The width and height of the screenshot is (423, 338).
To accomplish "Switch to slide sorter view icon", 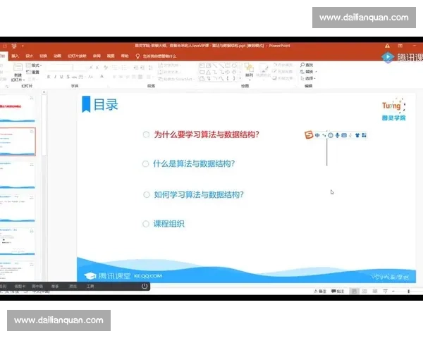I will pyautogui.click(x=364, y=291).
